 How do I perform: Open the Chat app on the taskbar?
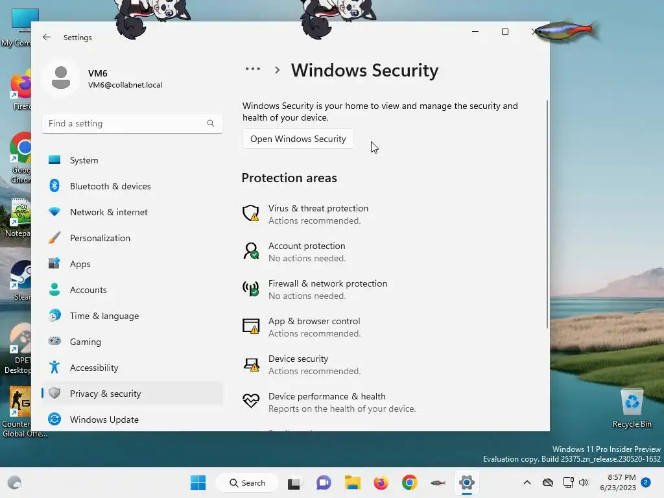click(x=324, y=482)
